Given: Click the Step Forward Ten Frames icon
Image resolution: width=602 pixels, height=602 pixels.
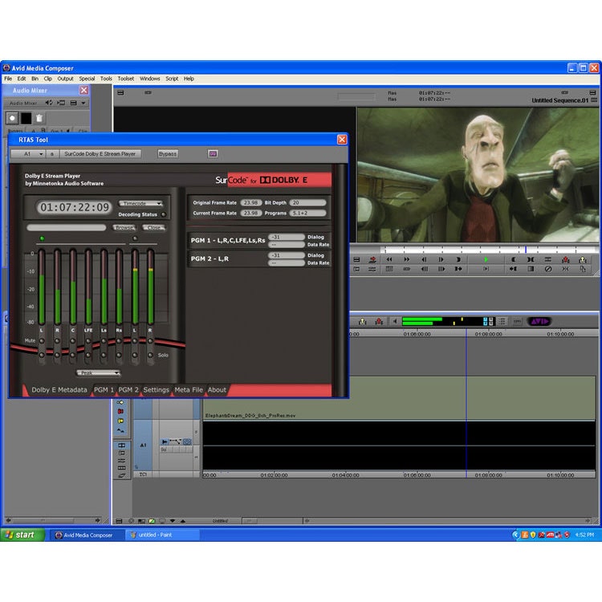Looking at the screenshot, I should point(441,269).
